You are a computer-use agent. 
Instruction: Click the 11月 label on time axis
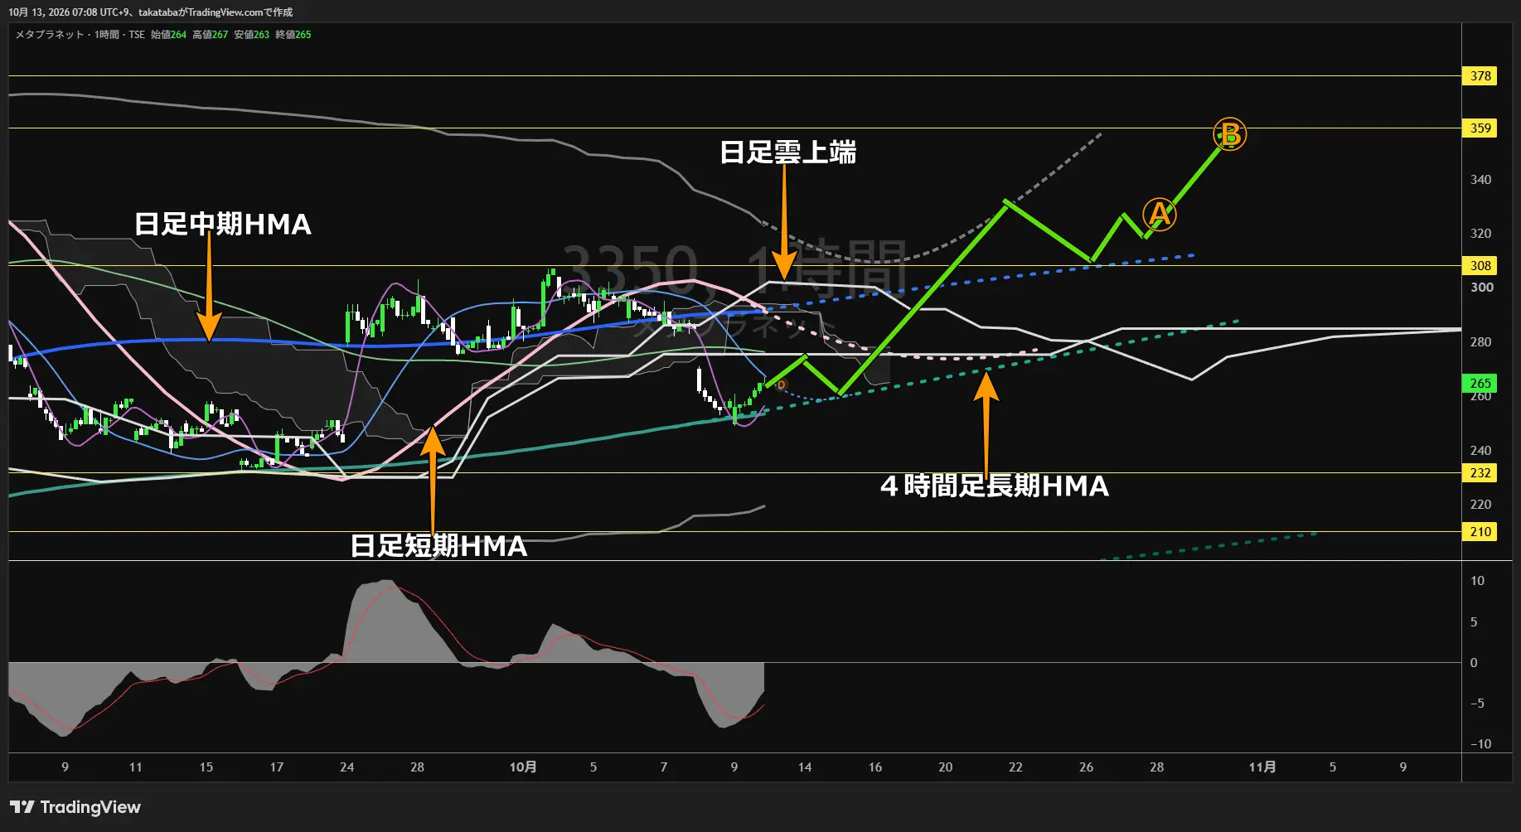[1262, 767]
